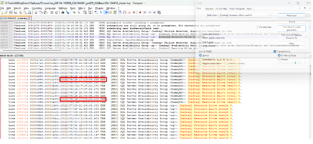The width and height of the screenshot is (313, 144).
Task: Click the Copy toolbar icon
Action: coord(40,12)
